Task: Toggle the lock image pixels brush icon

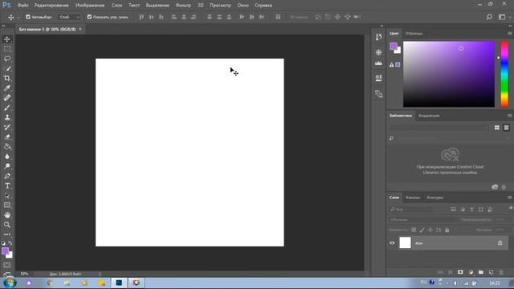Action: 422,230
